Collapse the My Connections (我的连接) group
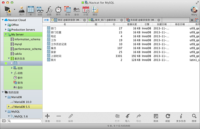 pyautogui.click(x=3, y=92)
